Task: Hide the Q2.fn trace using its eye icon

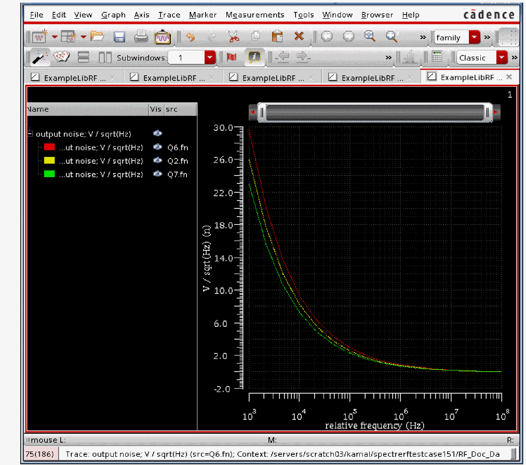Action: (x=158, y=161)
